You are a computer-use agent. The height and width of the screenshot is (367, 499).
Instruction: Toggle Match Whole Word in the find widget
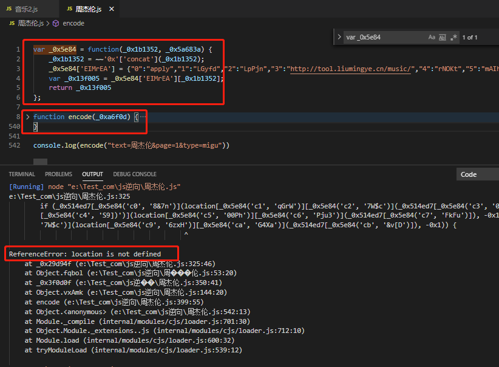(x=443, y=37)
